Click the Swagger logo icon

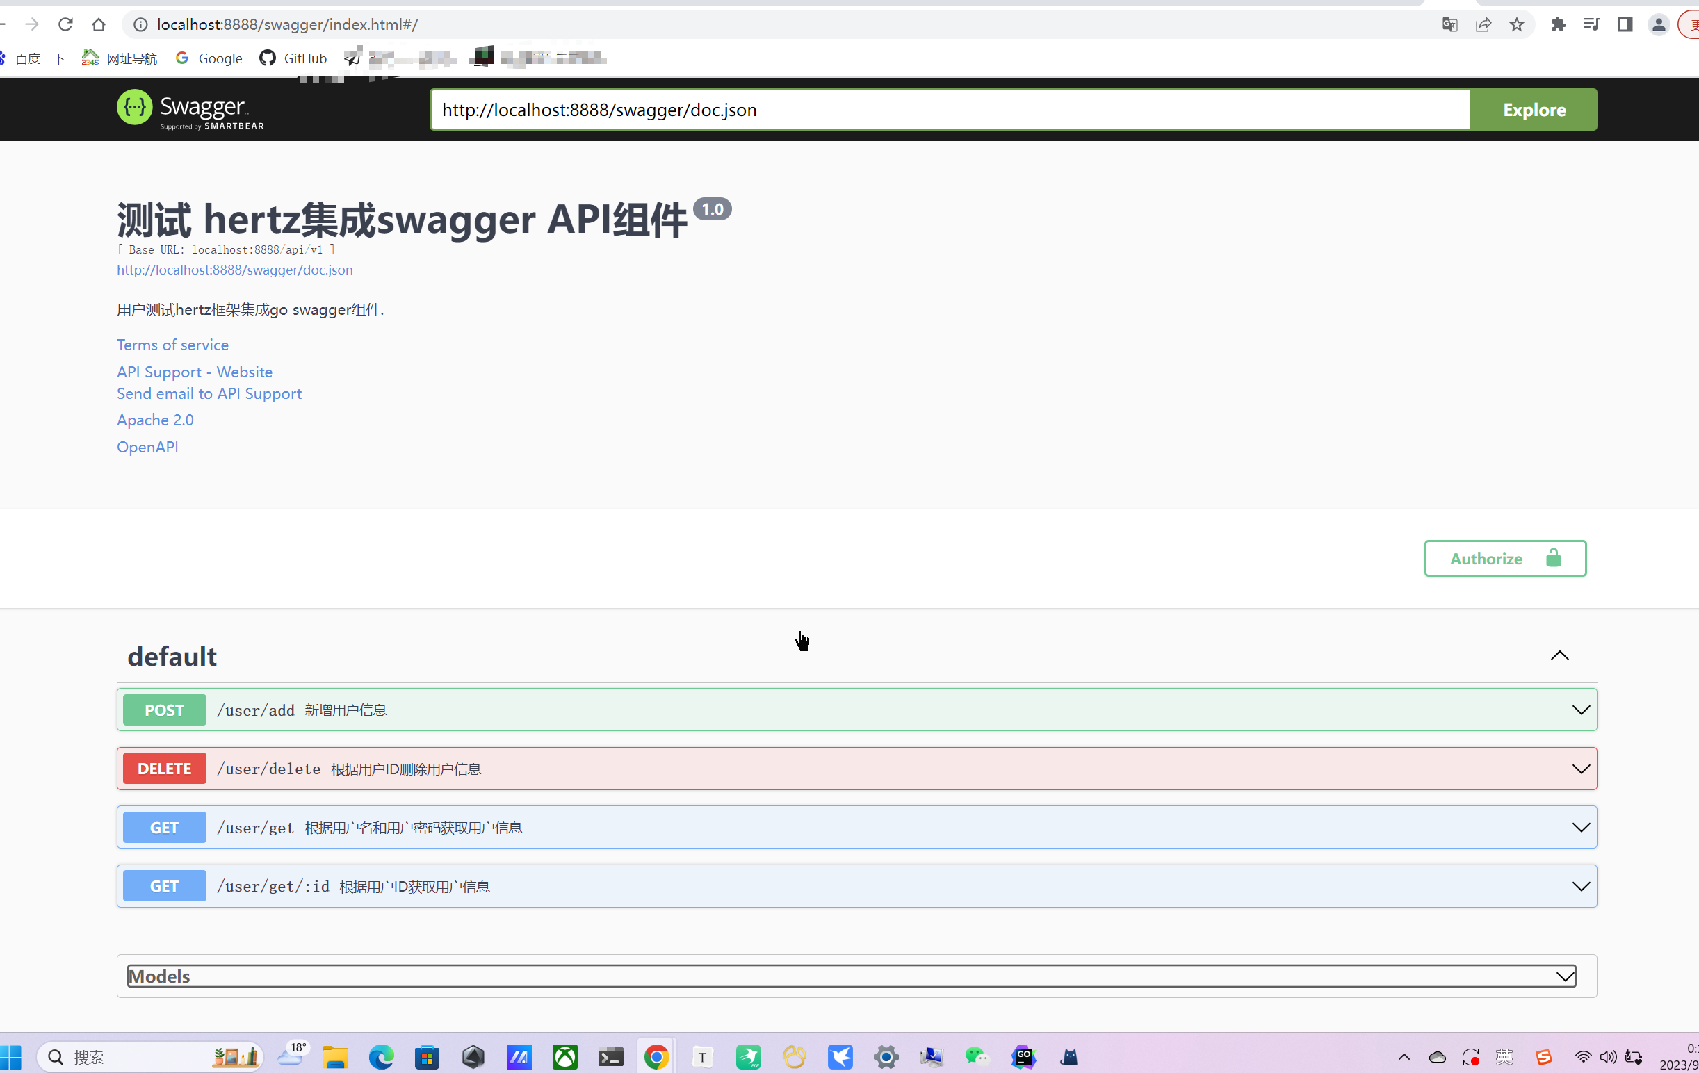134,108
